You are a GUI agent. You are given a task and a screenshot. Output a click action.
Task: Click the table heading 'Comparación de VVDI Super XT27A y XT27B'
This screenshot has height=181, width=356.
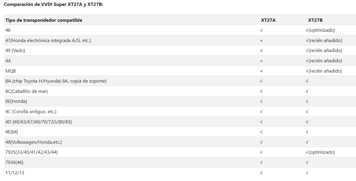[x=53, y=4]
